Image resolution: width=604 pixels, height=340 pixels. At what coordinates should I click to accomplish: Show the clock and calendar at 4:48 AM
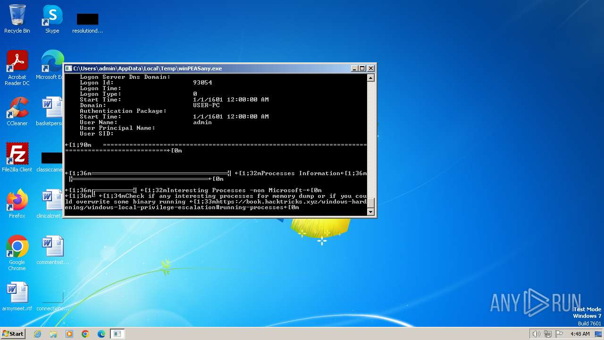pos(580,334)
